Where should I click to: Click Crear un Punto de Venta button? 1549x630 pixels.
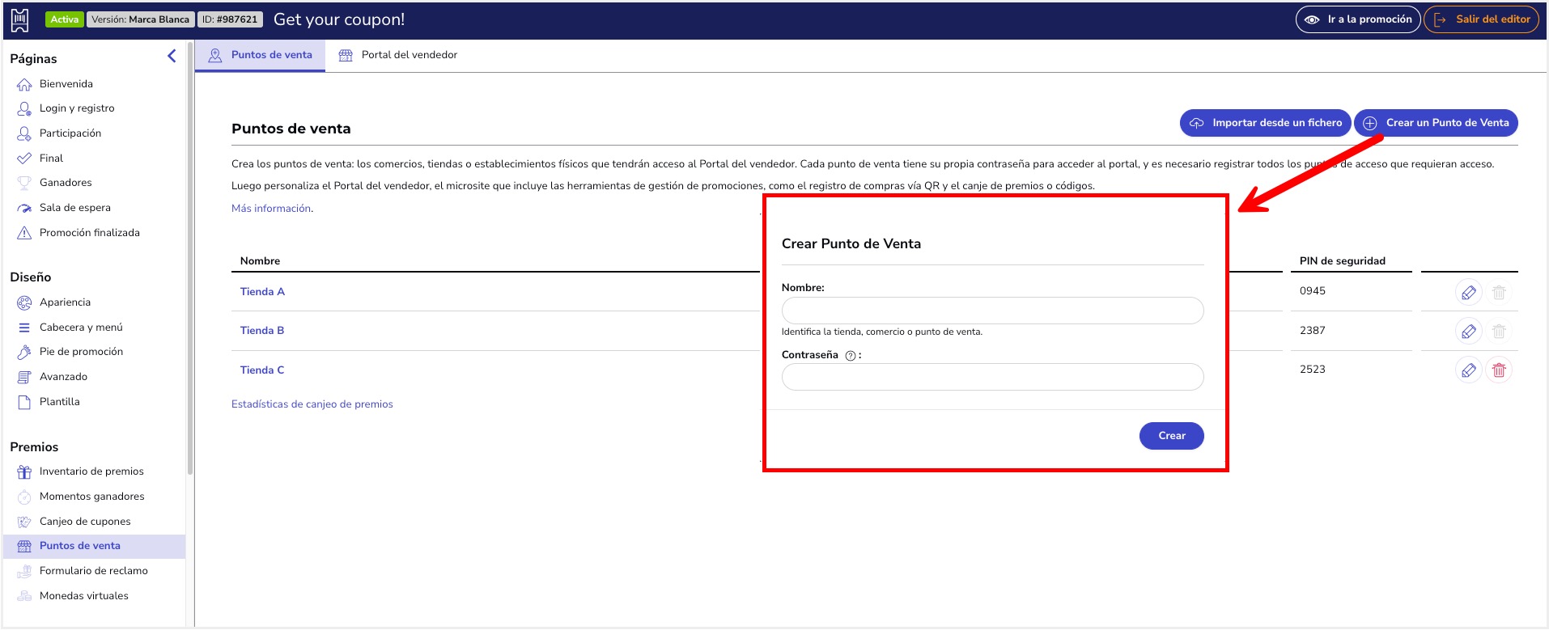pyautogui.click(x=1436, y=123)
